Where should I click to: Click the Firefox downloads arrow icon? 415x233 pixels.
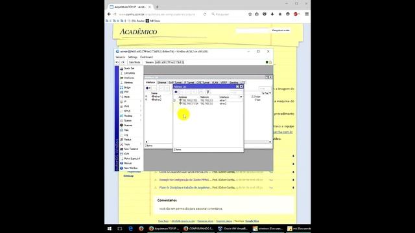pyautogui.click(x=272, y=14)
